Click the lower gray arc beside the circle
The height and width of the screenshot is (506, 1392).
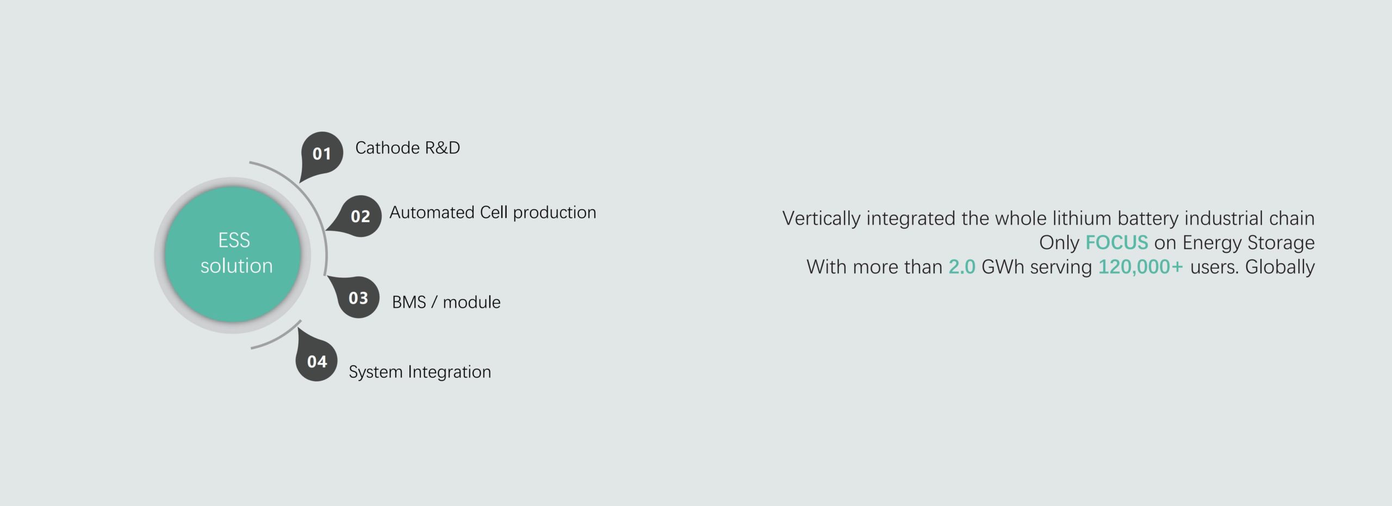click(276, 339)
